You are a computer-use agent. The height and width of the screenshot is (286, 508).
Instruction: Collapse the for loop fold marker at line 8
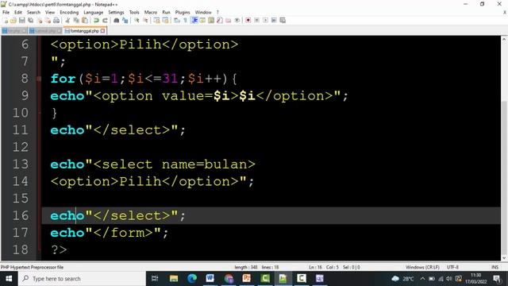[x=39, y=79]
